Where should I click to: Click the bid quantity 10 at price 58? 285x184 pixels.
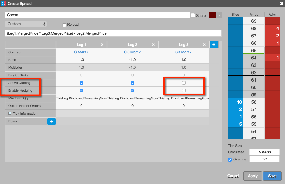(235, 102)
